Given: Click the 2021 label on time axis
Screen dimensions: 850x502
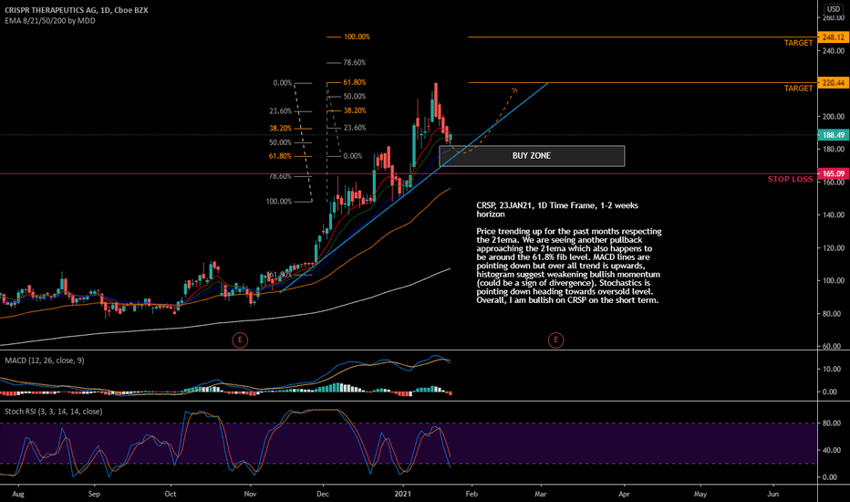Looking at the screenshot, I should click(x=403, y=494).
